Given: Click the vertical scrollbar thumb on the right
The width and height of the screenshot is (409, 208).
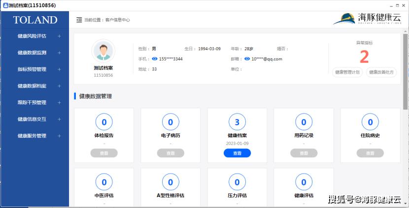Looking at the screenshot, I should pos(405,72).
